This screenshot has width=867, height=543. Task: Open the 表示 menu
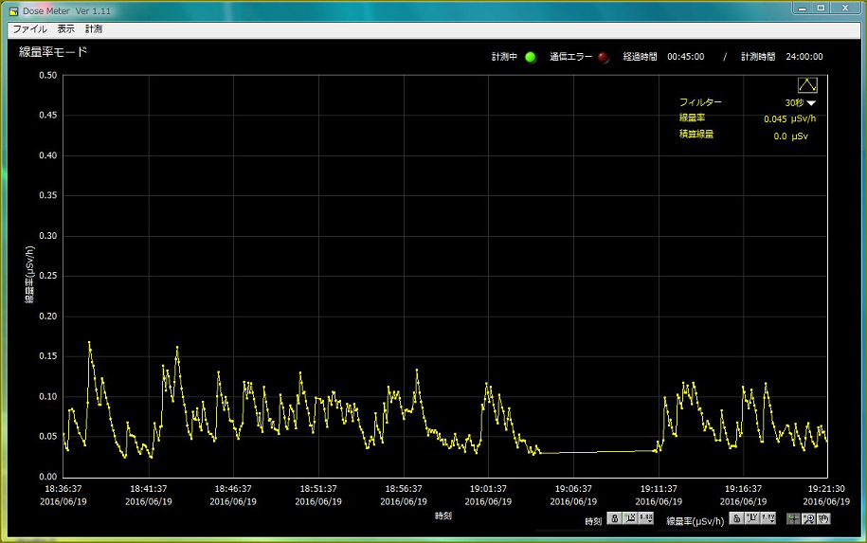[x=66, y=29]
